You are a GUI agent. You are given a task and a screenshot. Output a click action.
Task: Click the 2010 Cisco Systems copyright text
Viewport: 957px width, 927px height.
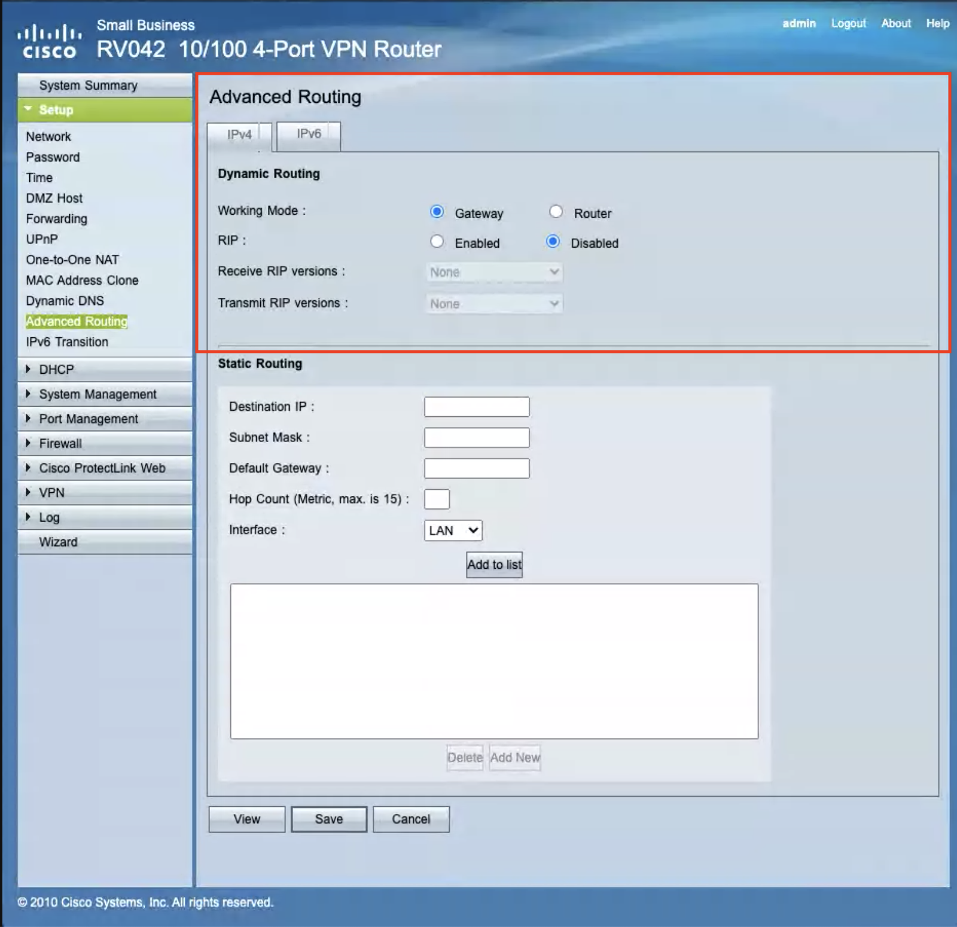click(x=145, y=902)
